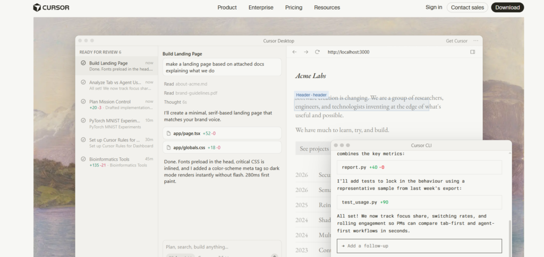Click the Add a follow-up input field
This screenshot has height=257, width=544.
[x=420, y=246]
